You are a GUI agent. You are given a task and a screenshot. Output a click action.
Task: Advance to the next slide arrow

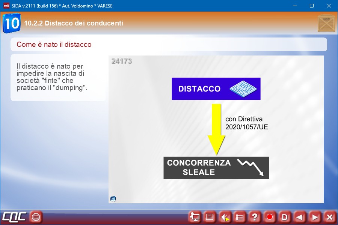(315, 217)
